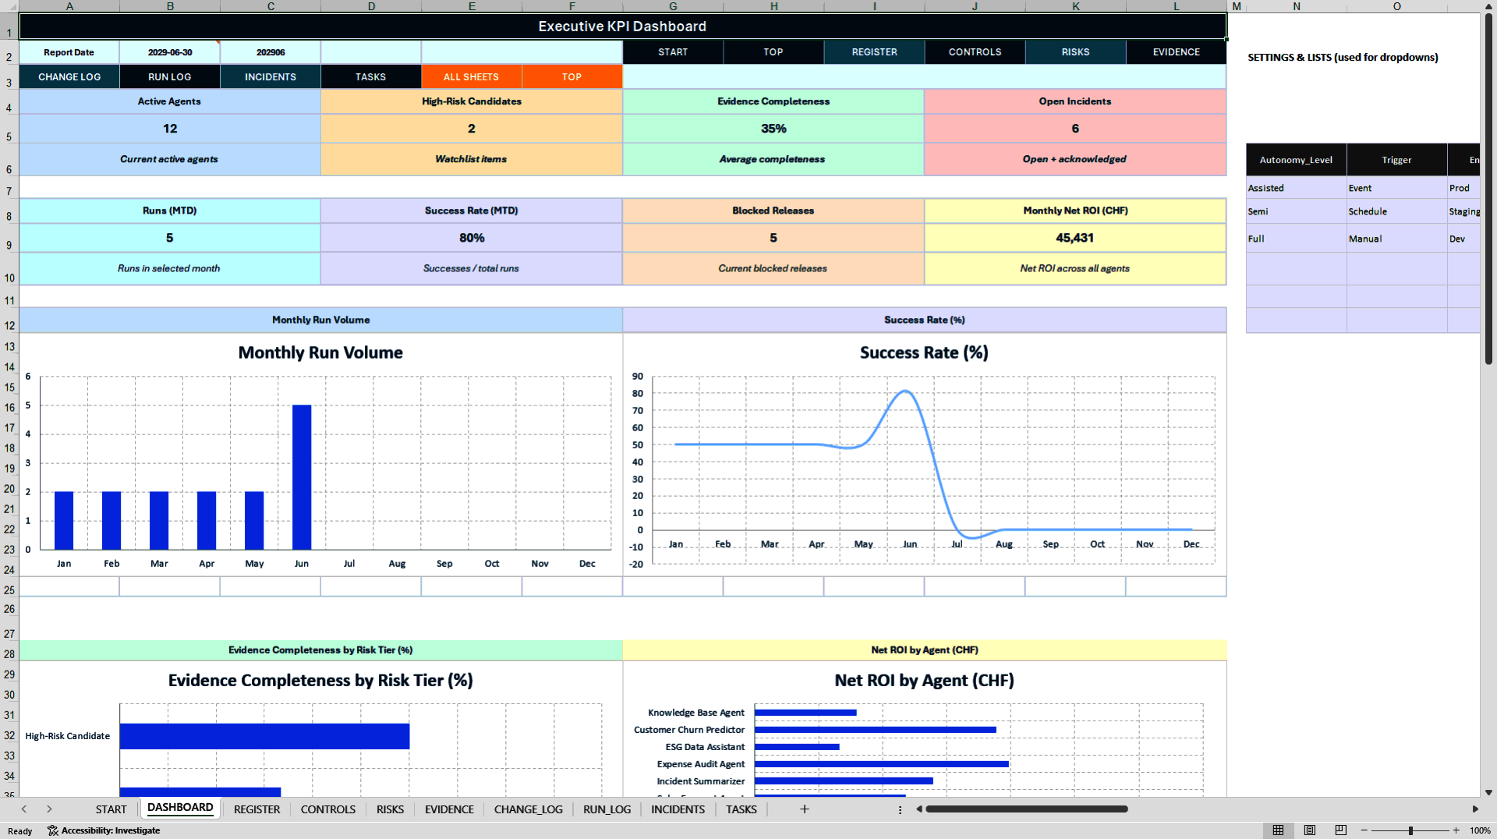
Task: Click the START navigation button
Action: click(673, 52)
